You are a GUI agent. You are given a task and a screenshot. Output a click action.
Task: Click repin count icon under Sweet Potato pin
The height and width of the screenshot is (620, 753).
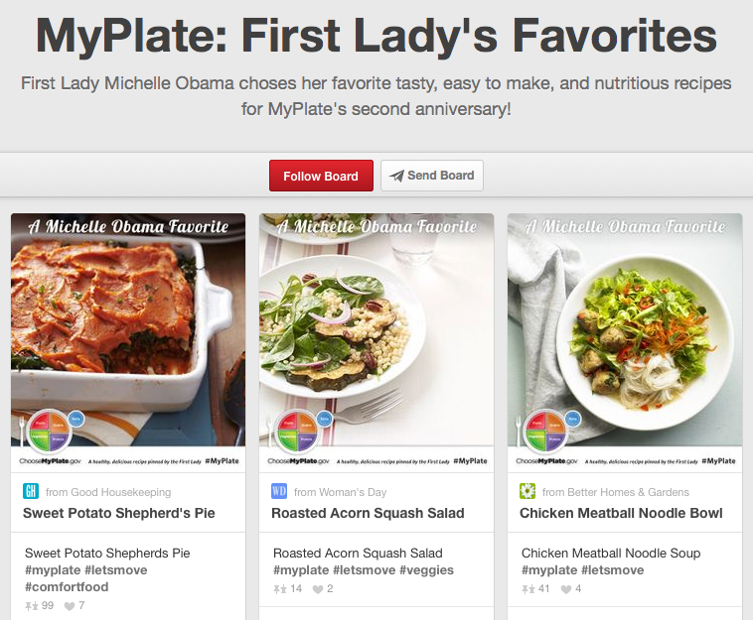32,606
